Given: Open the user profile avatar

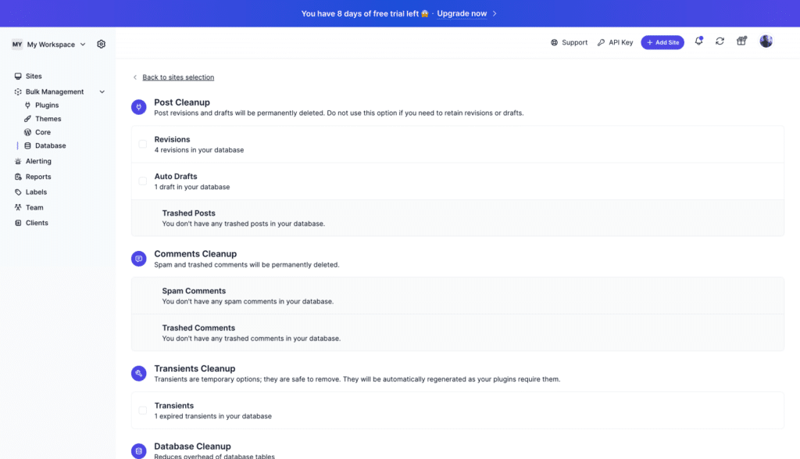Looking at the screenshot, I should coord(766,41).
